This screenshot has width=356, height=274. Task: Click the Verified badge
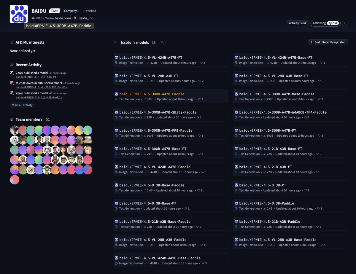(89, 11)
